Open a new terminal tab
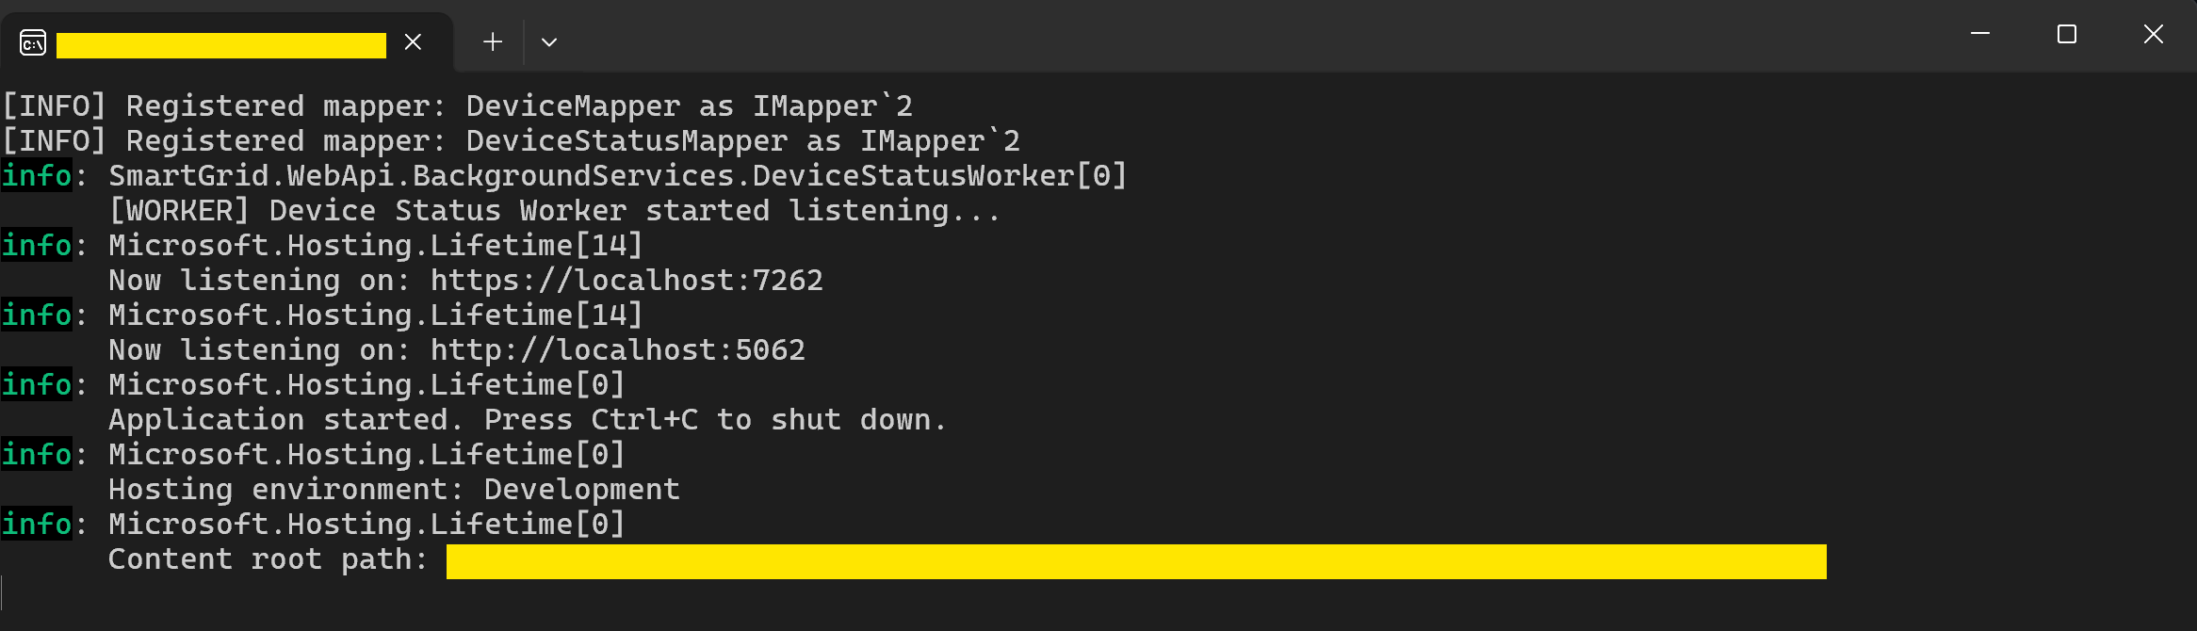Viewport: 2197px width, 631px height. click(491, 41)
